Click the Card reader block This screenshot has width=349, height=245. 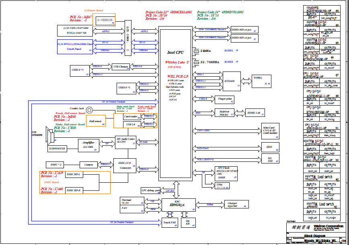click(x=132, y=117)
